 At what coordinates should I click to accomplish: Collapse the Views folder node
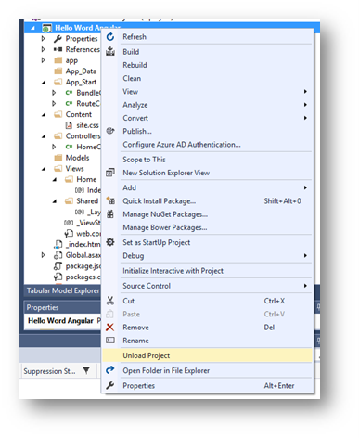tap(44, 169)
